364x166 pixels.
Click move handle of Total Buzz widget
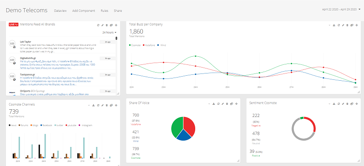[357, 25]
